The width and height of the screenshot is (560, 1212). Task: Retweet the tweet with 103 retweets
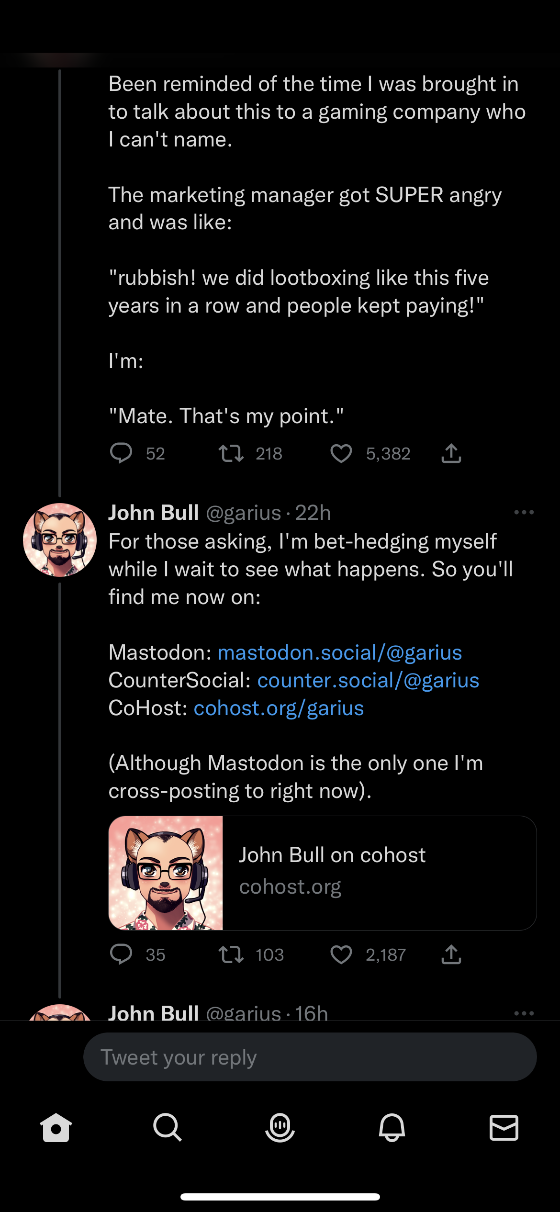click(231, 954)
